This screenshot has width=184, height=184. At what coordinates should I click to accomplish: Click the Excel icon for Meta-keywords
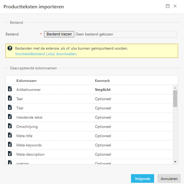pyautogui.click(x=10, y=144)
